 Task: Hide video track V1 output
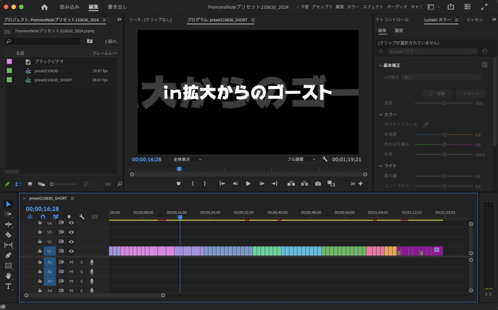tap(71, 251)
